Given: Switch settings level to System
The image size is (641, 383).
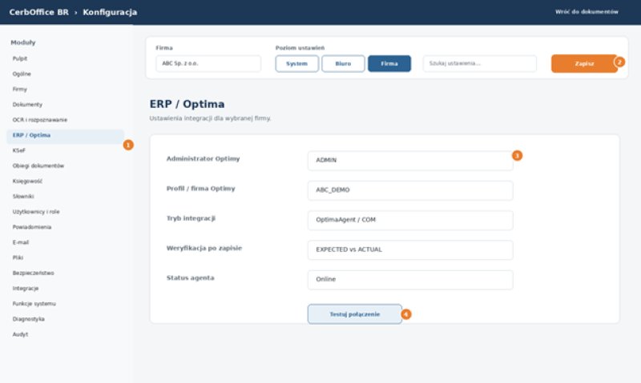Looking at the screenshot, I should pyautogui.click(x=296, y=64).
